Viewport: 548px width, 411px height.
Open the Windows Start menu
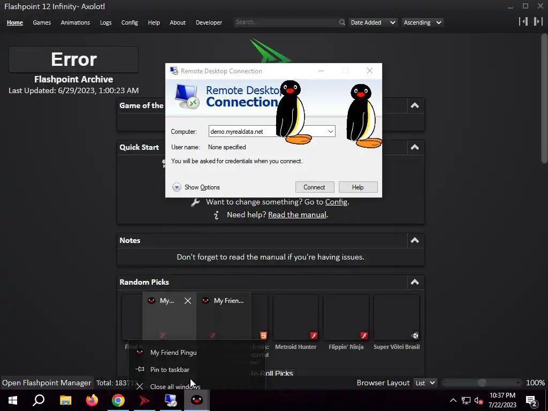click(x=13, y=400)
